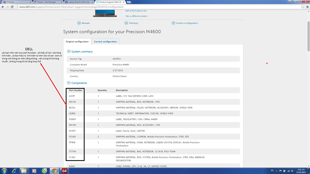Close the Nhật táo tab
Screen dimensions: 310x174
pos(30,2)
